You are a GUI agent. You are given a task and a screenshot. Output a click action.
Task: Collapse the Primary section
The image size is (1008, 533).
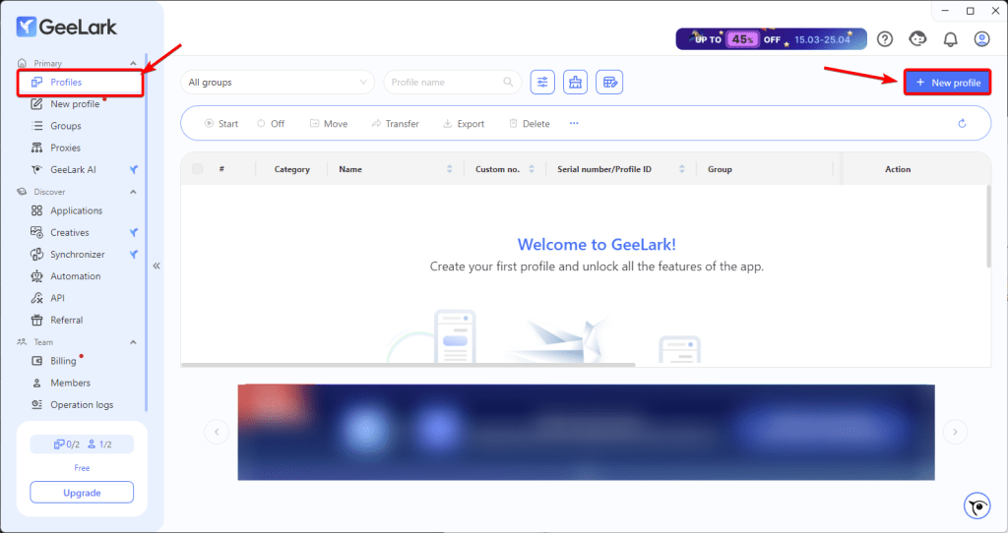click(x=133, y=63)
